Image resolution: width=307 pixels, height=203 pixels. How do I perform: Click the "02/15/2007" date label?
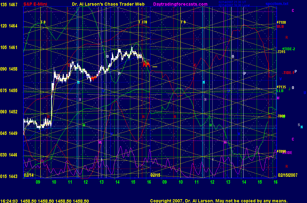(x=288, y=175)
